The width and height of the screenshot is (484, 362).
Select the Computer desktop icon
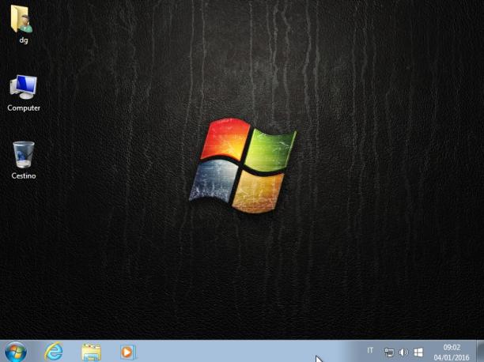coord(24,87)
